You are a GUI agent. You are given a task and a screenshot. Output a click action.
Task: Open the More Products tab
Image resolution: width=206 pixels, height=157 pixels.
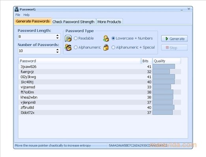pos(109,22)
